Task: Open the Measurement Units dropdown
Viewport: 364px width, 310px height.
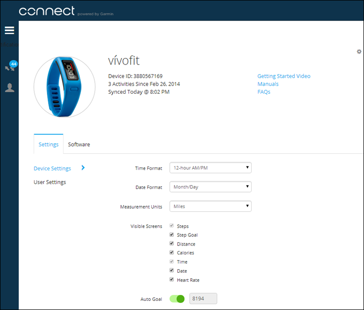Action: click(x=210, y=206)
